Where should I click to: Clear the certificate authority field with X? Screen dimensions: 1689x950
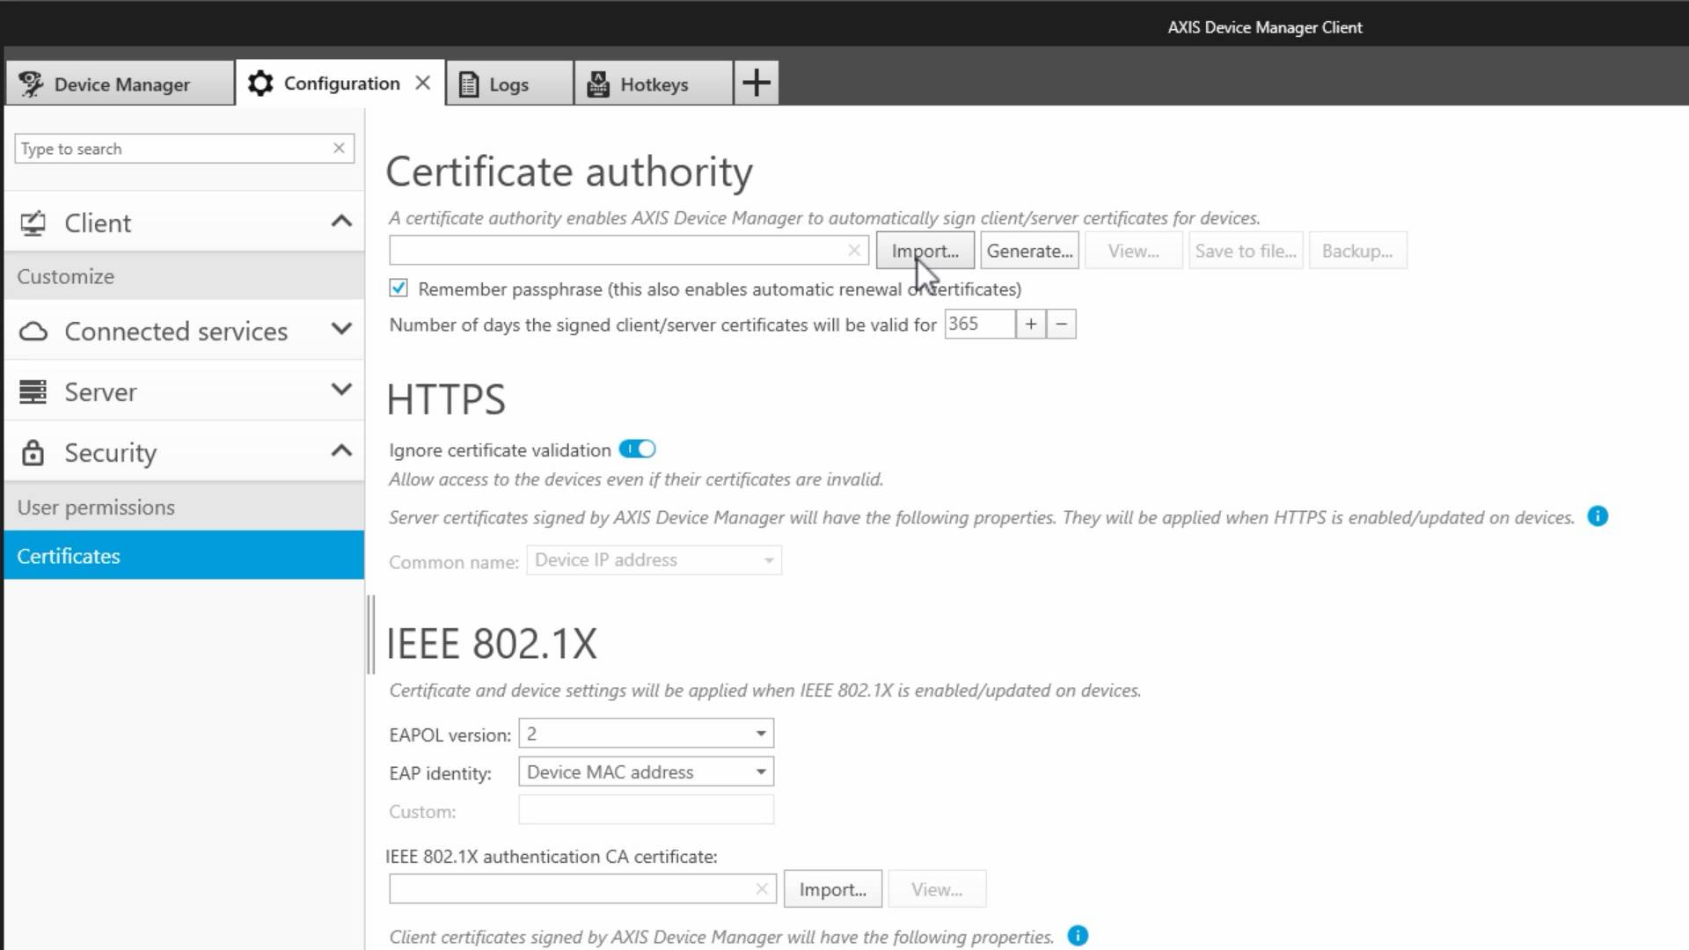point(853,251)
